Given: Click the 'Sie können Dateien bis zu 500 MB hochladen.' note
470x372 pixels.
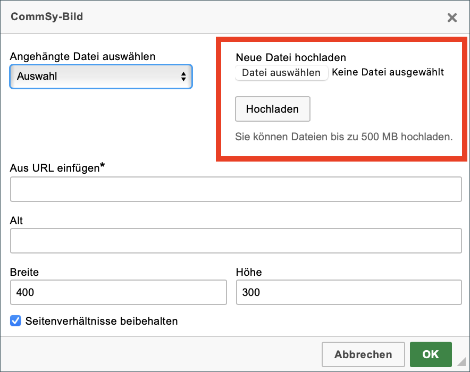Looking at the screenshot, I should pyautogui.click(x=344, y=137).
